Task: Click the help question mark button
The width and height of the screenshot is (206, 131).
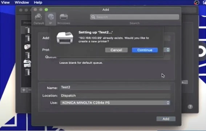Action: (x=190, y=107)
